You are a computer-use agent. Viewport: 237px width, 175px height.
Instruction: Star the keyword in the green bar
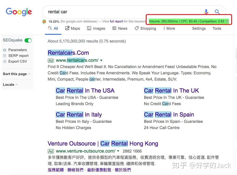click(227, 21)
